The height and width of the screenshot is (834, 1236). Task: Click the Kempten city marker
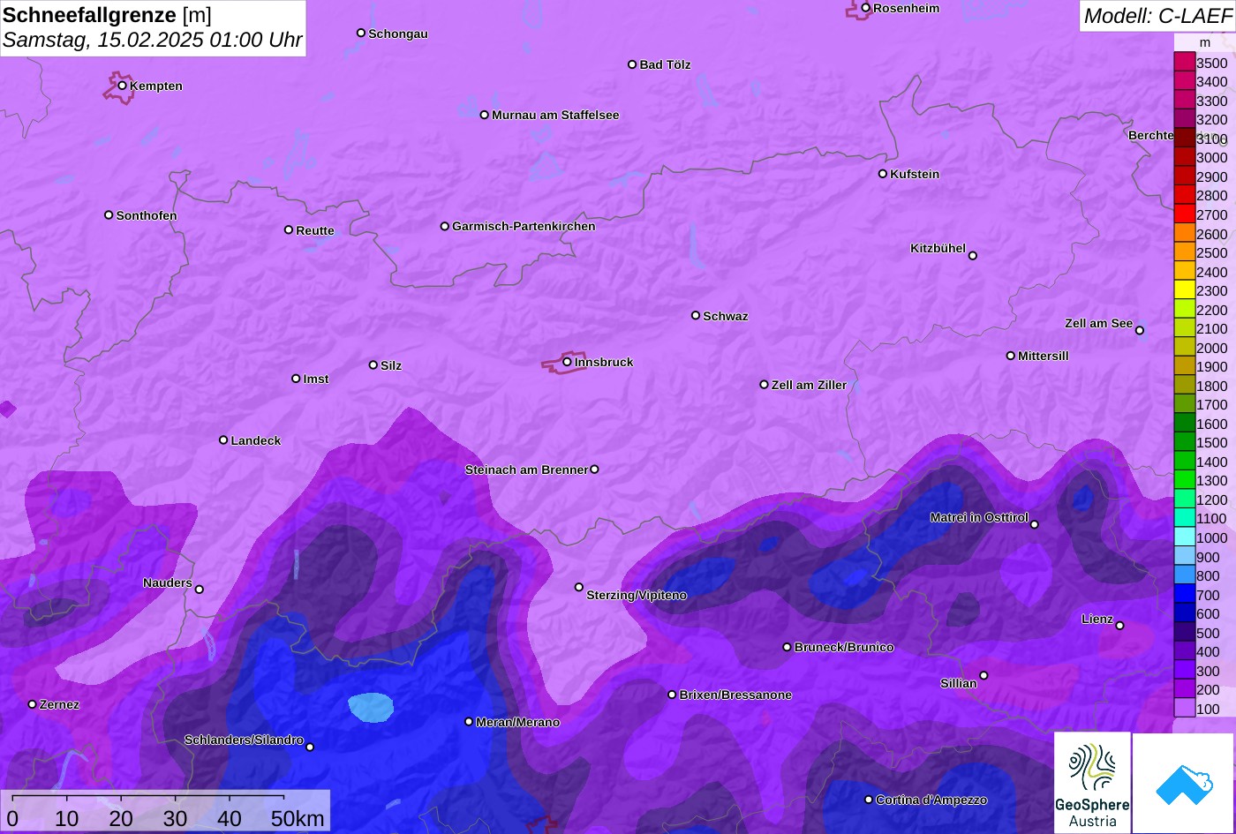(123, 86)
